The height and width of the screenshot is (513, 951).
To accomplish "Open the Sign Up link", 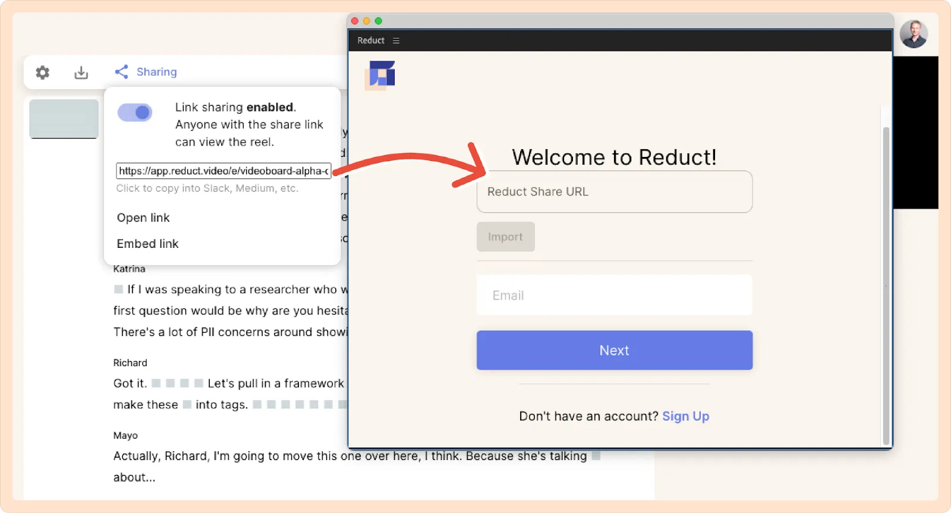I will tap(685, 416).
